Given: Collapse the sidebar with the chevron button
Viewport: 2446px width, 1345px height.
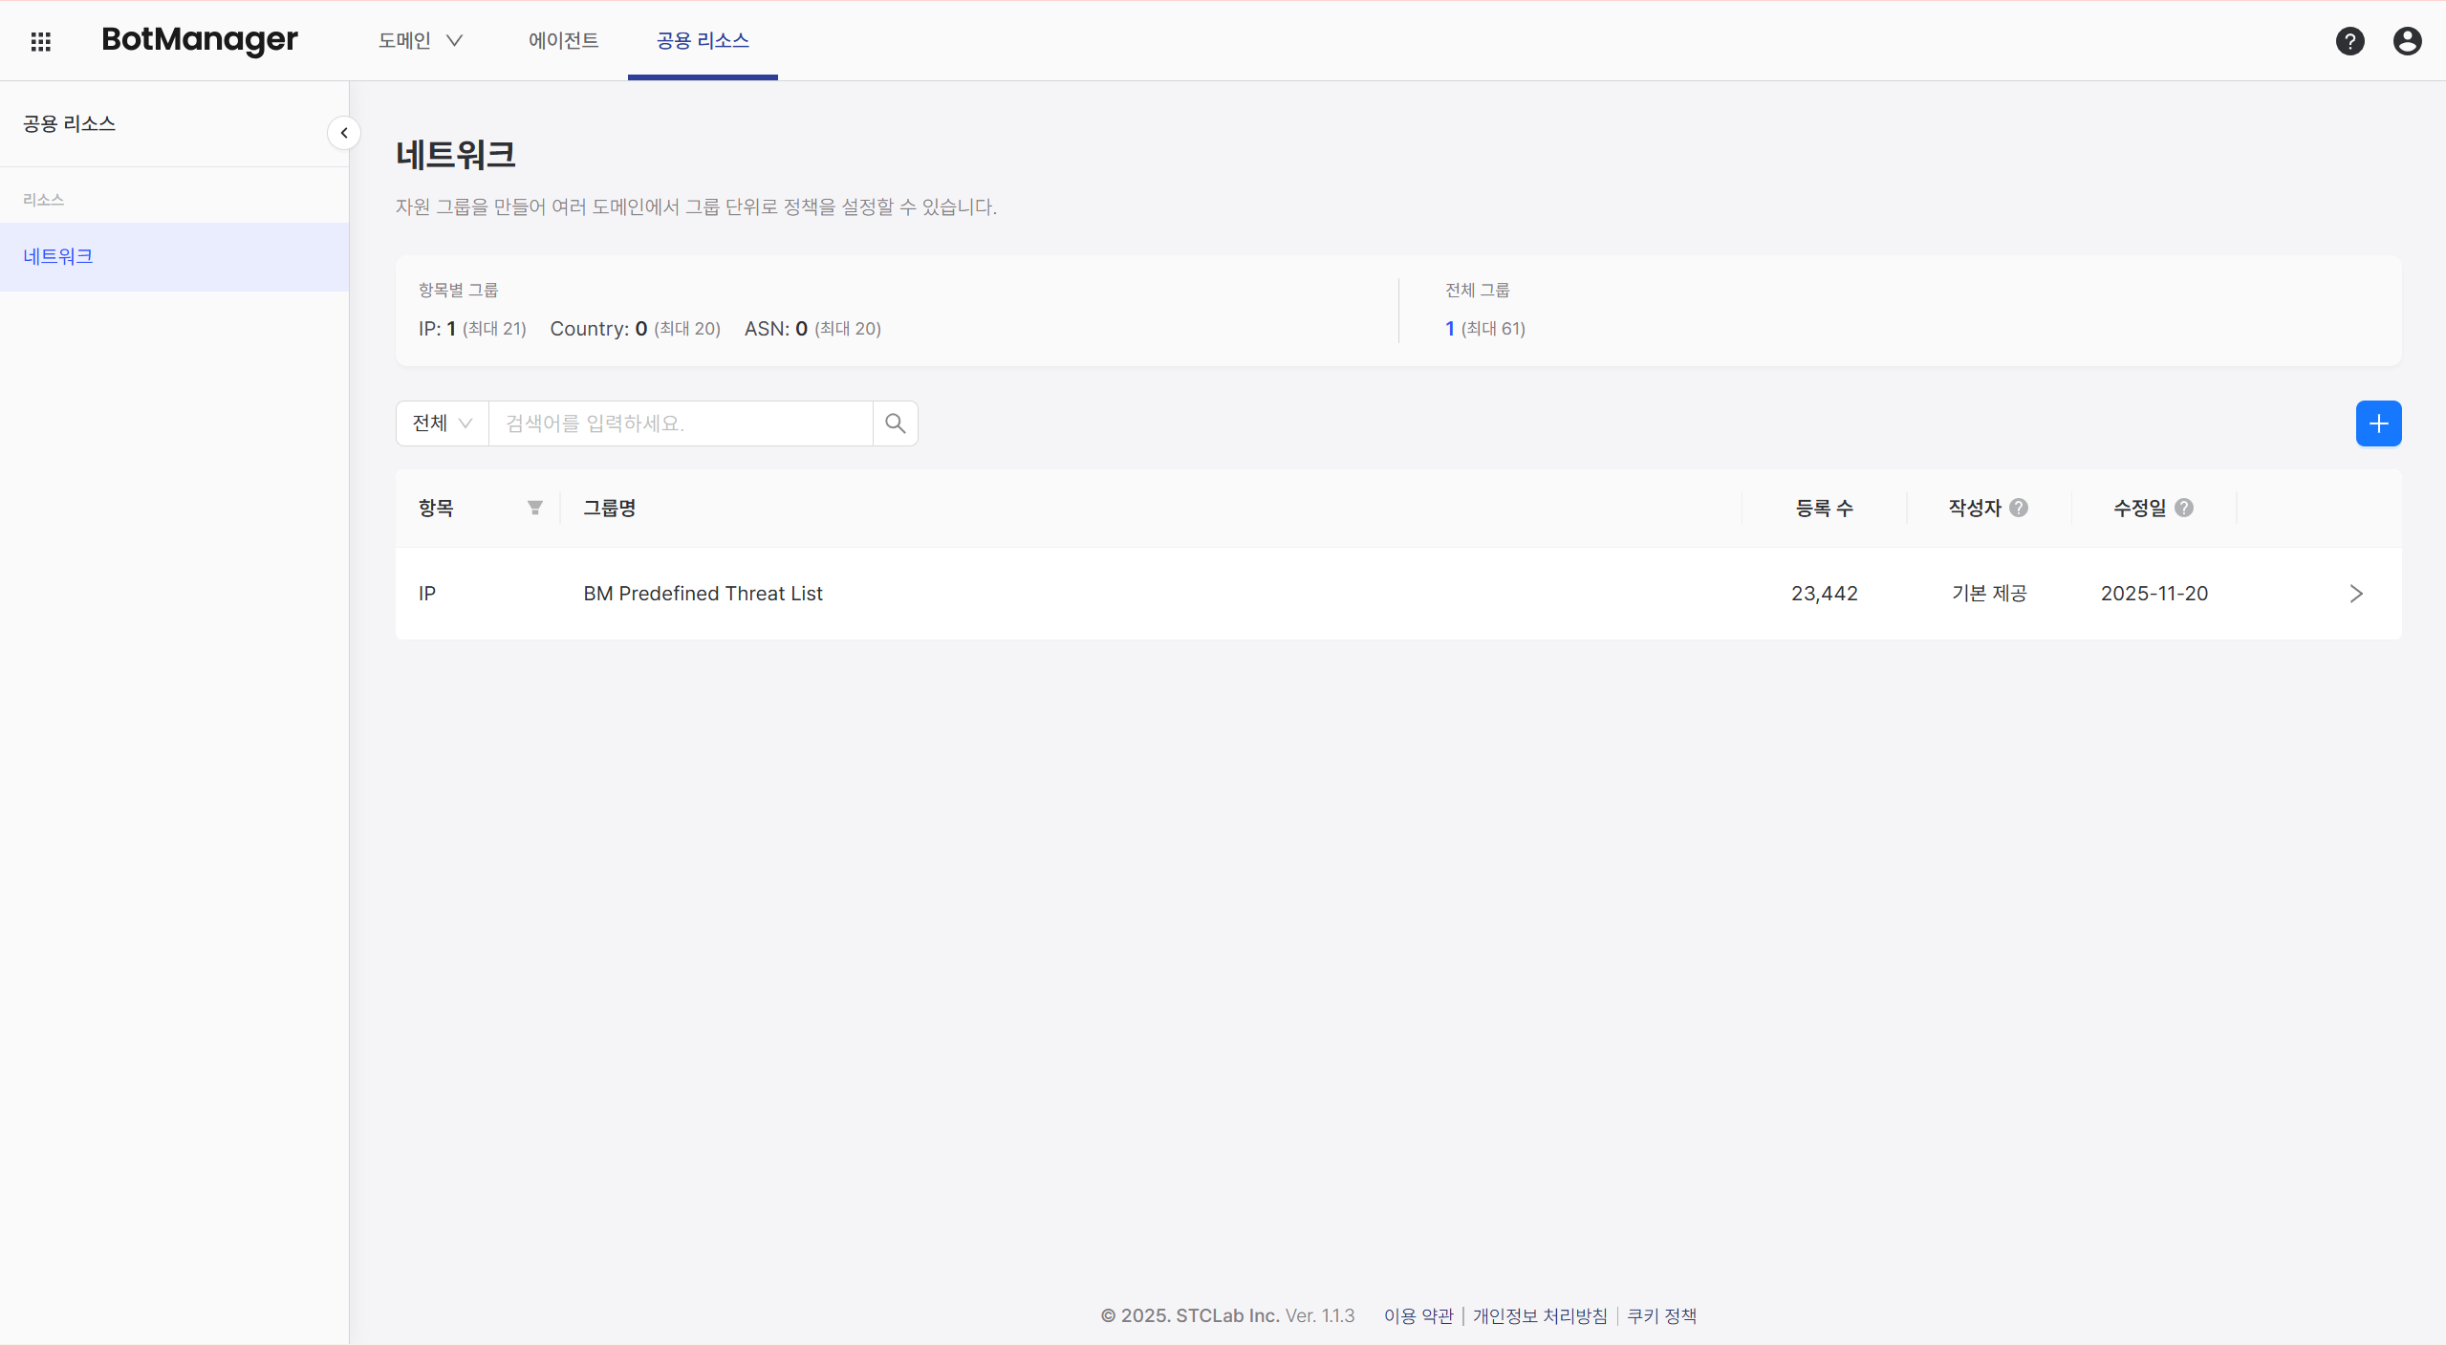Looking at the screenshot, I should tap(344, 133).
